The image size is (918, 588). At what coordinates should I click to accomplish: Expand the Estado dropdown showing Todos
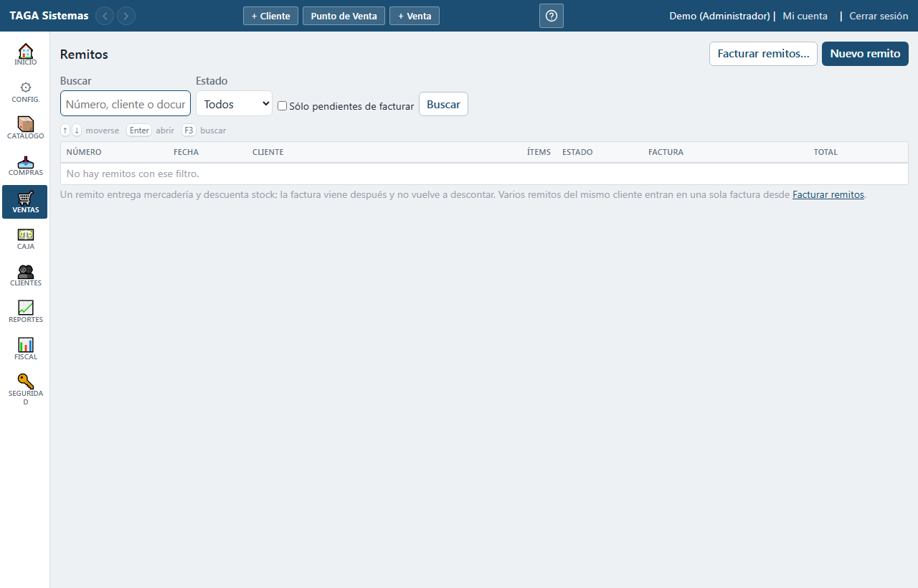pos(234,103)
